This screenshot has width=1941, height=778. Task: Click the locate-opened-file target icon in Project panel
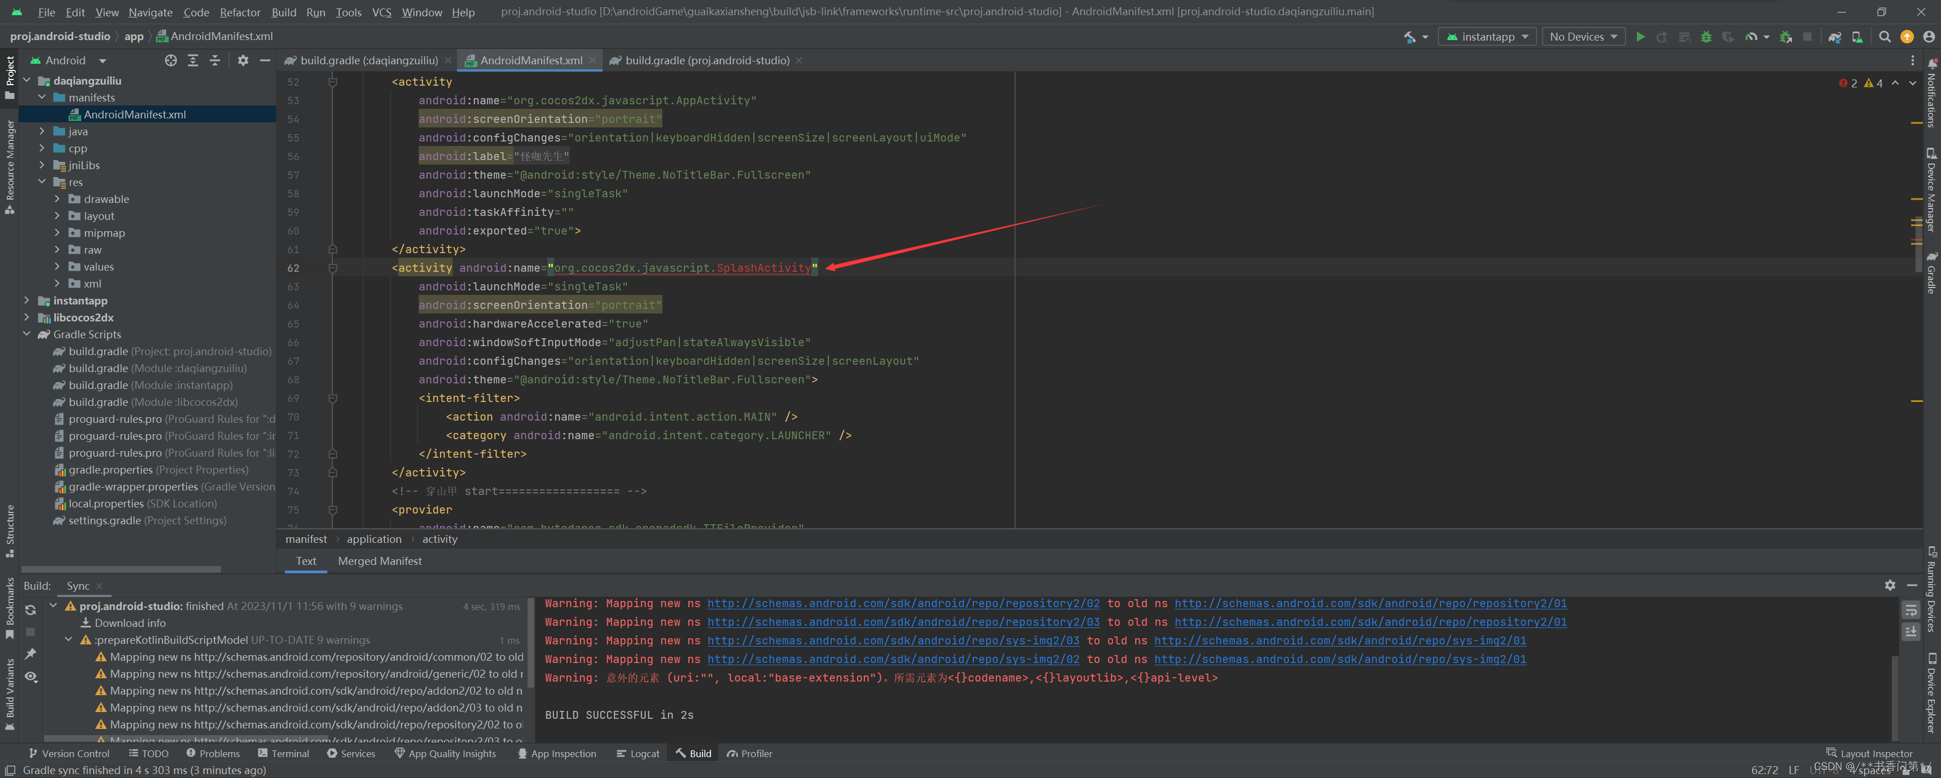click(x=171, y=60)
